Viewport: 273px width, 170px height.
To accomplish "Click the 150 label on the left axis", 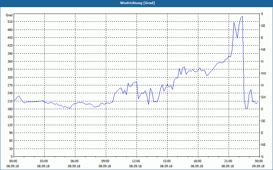I will [x=10, y=117].
